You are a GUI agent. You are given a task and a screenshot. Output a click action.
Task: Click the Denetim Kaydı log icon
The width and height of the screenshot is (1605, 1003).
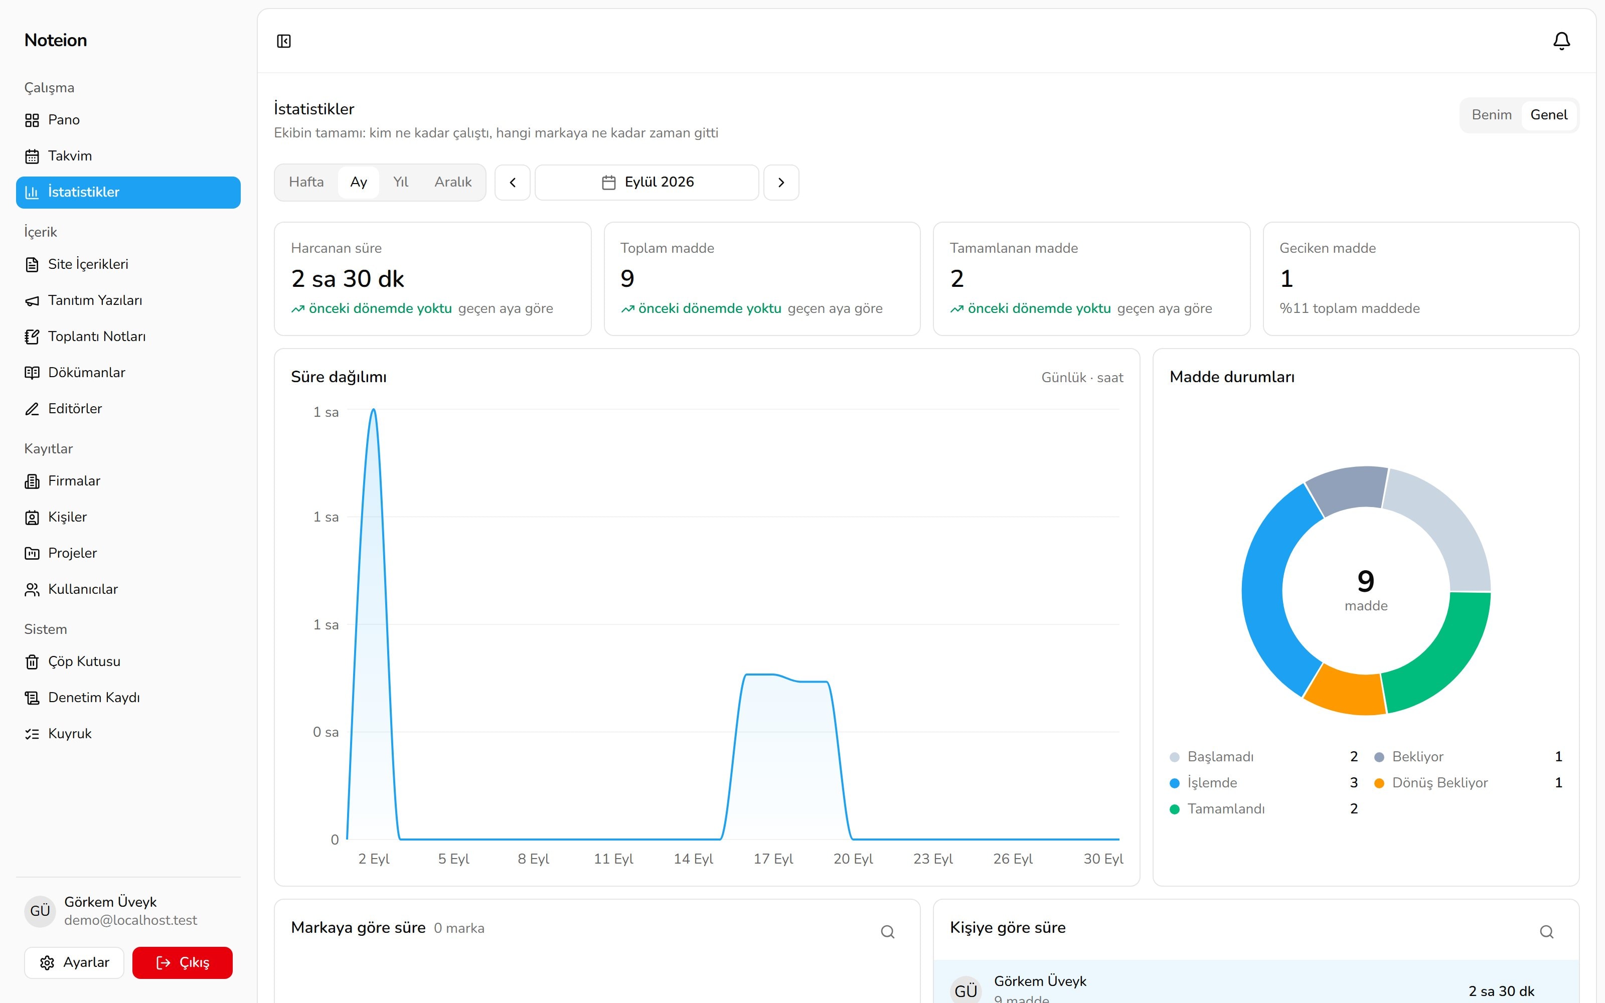coord(32,698)
